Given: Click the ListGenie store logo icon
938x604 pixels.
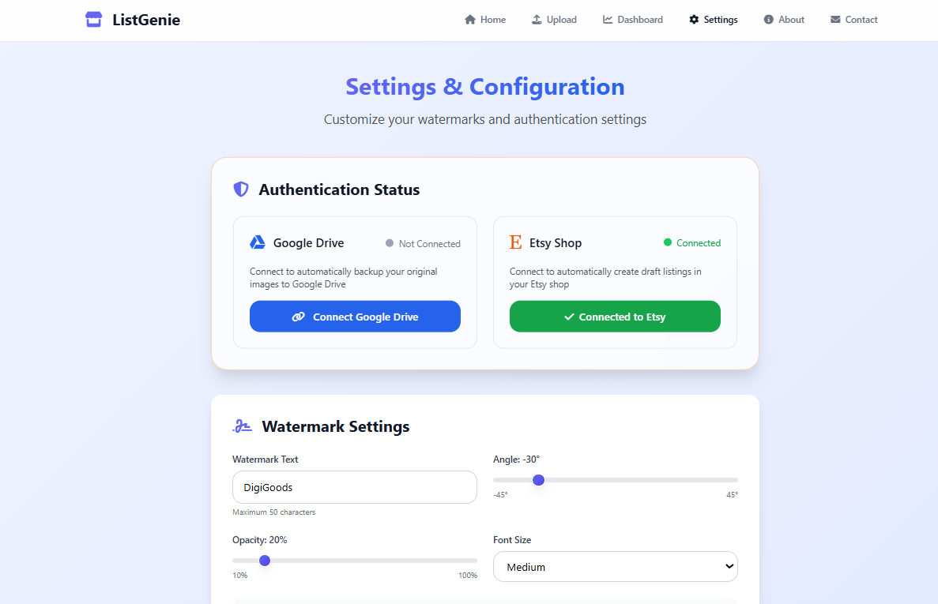Looking at the screenshot, I should coord(93,20).
